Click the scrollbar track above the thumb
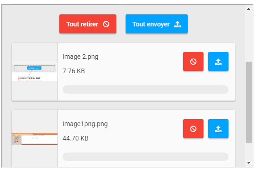 [x=248, y=37]
